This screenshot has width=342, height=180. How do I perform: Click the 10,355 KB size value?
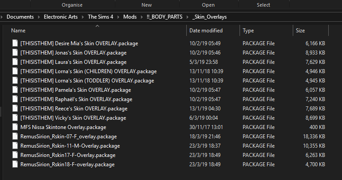coord(314,146)
